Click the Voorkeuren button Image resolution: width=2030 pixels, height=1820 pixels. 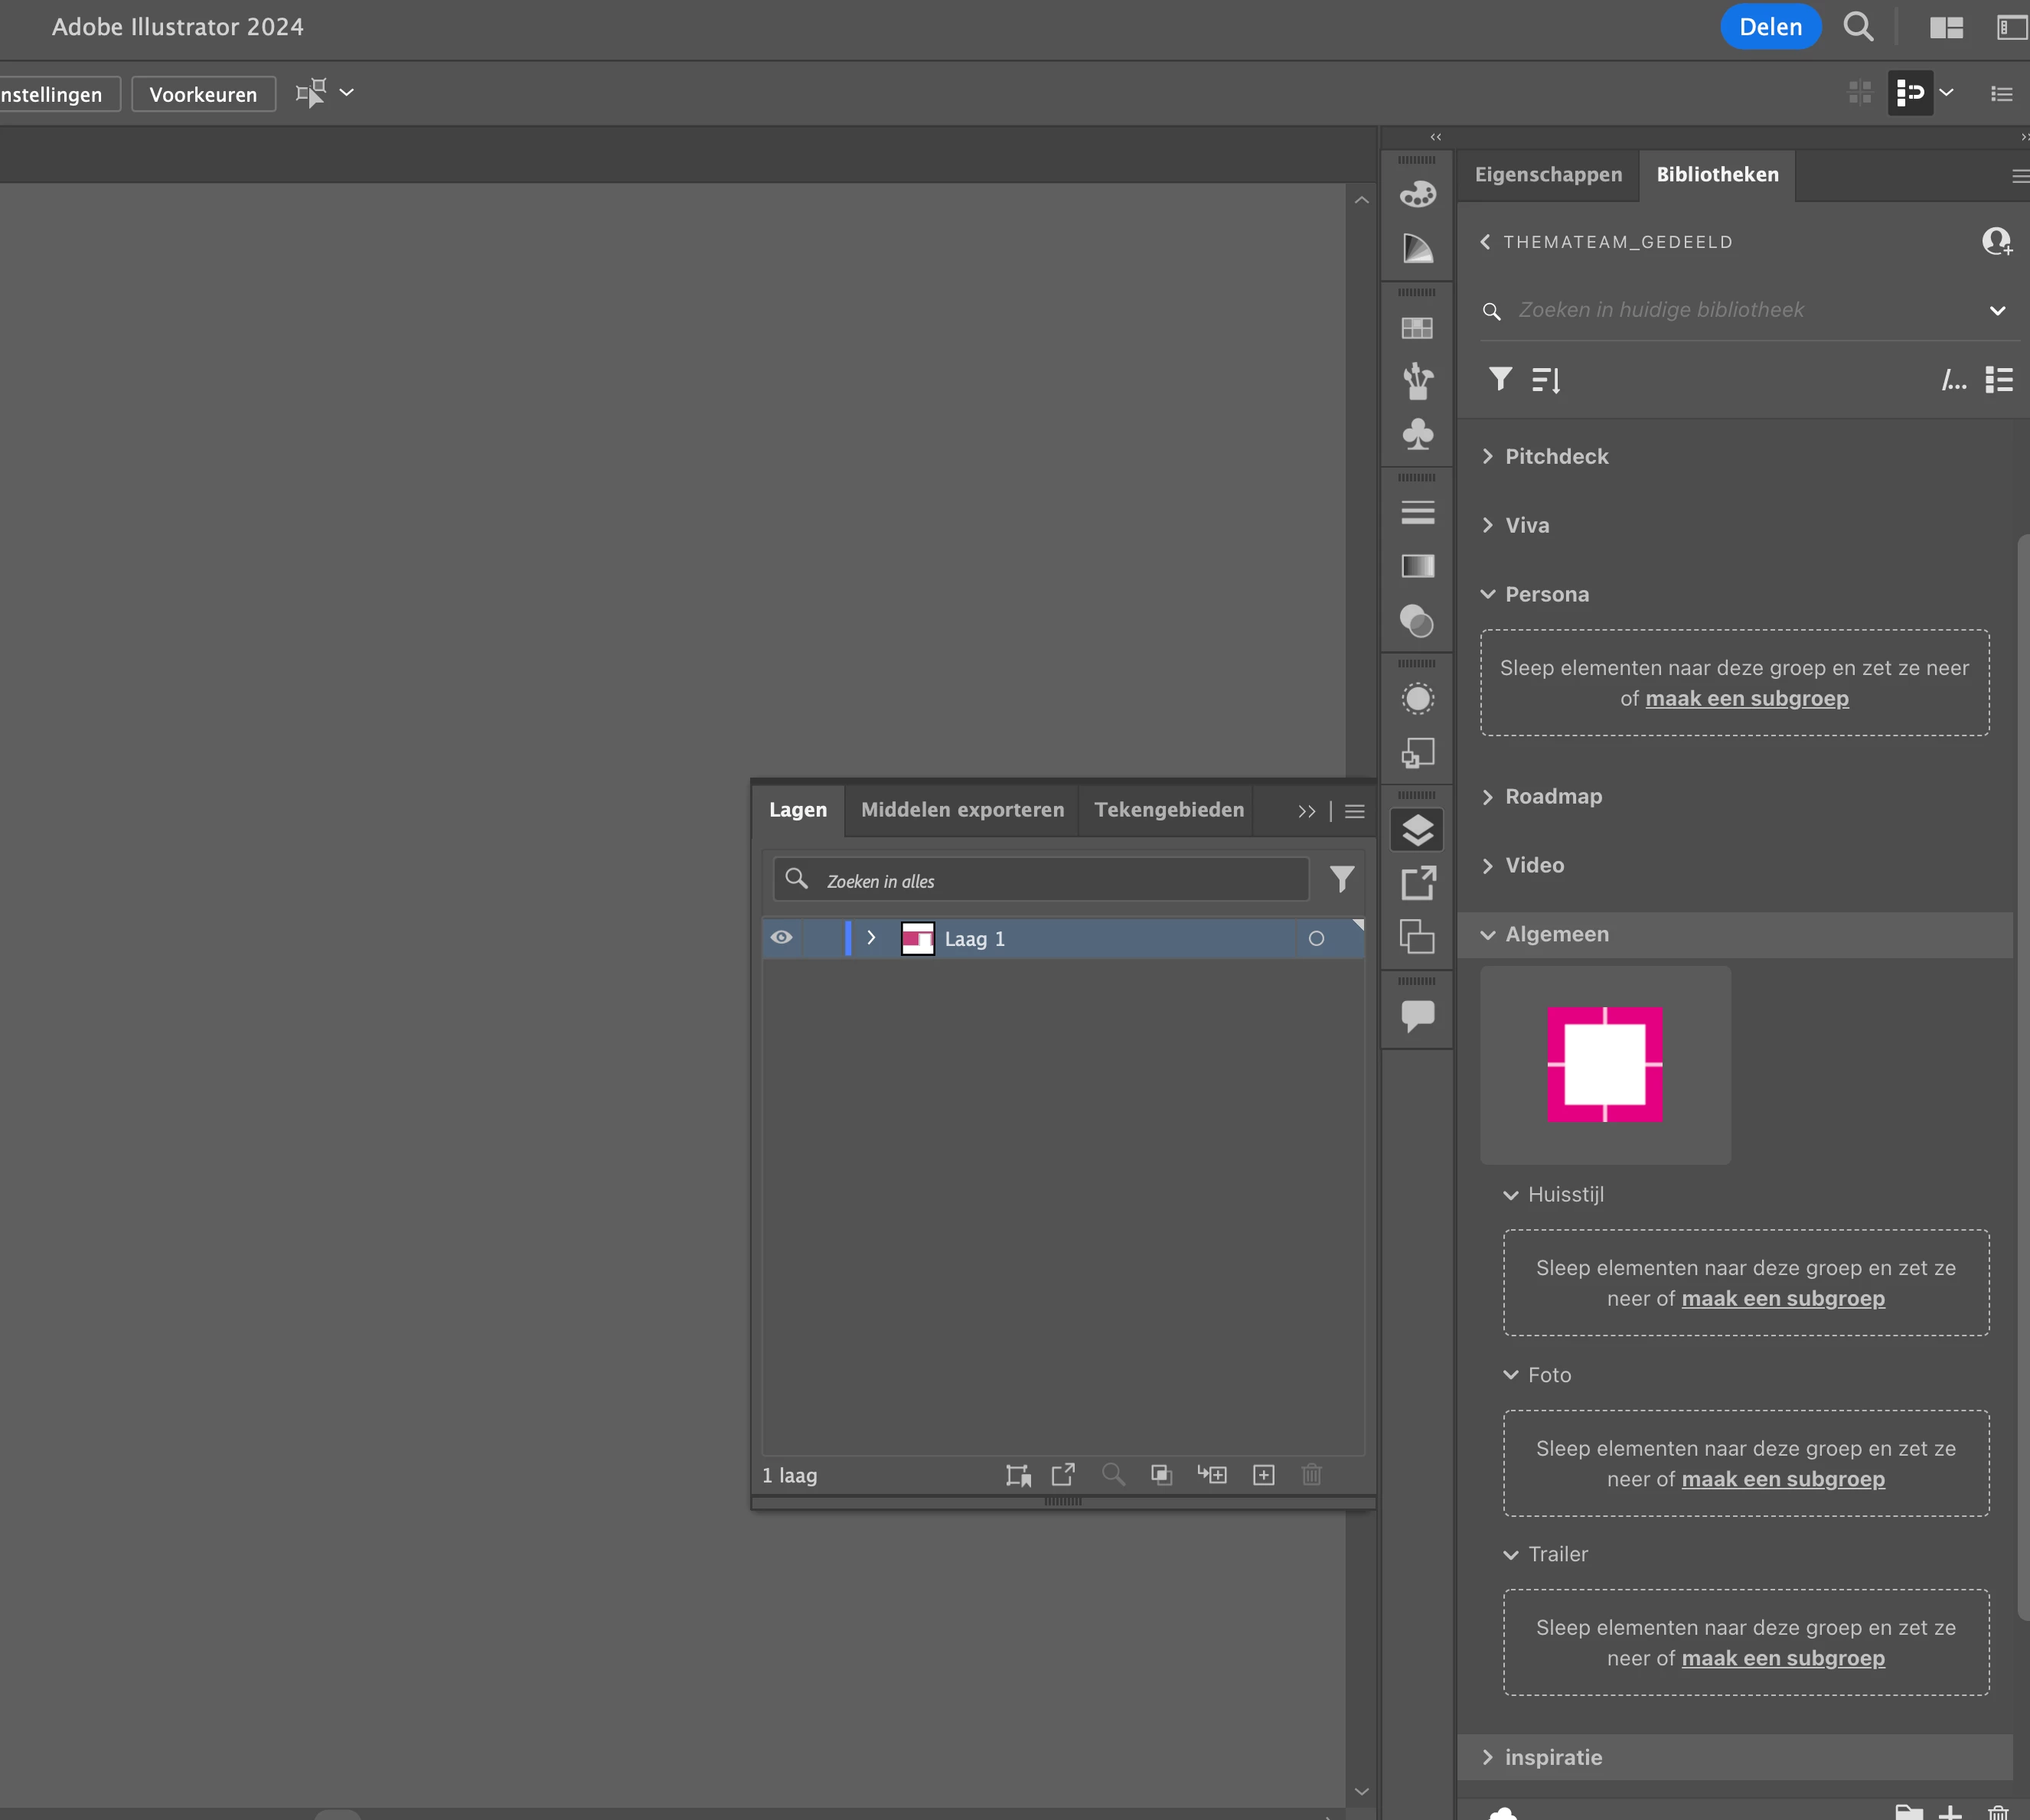[x=203, y=95]
